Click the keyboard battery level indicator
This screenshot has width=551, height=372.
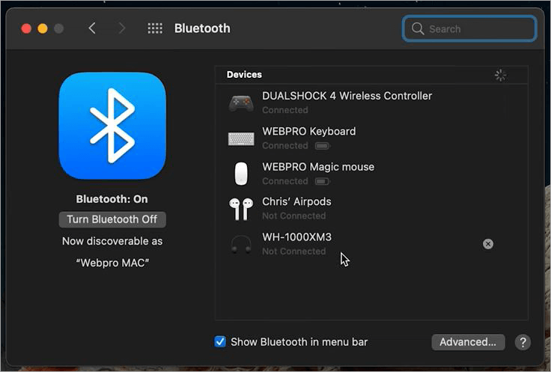(322, 146)
